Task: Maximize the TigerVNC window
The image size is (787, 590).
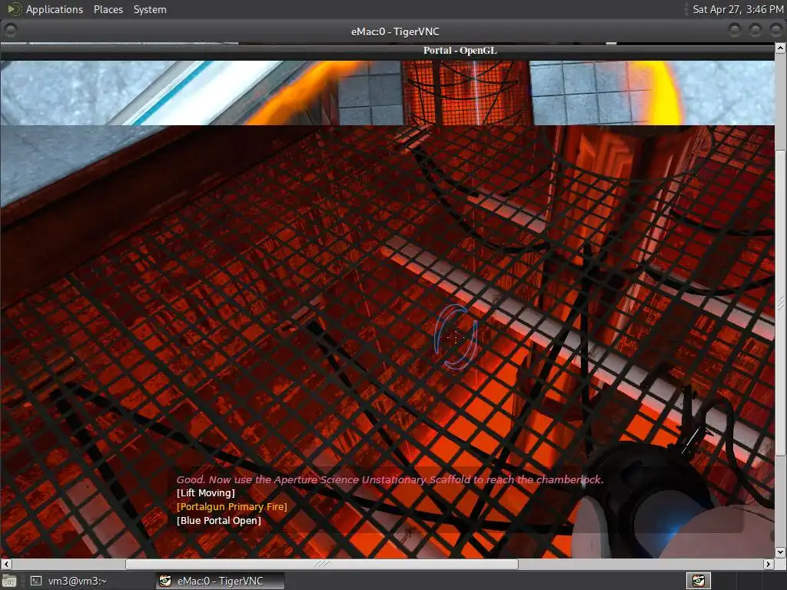Action: coord(755,31)
